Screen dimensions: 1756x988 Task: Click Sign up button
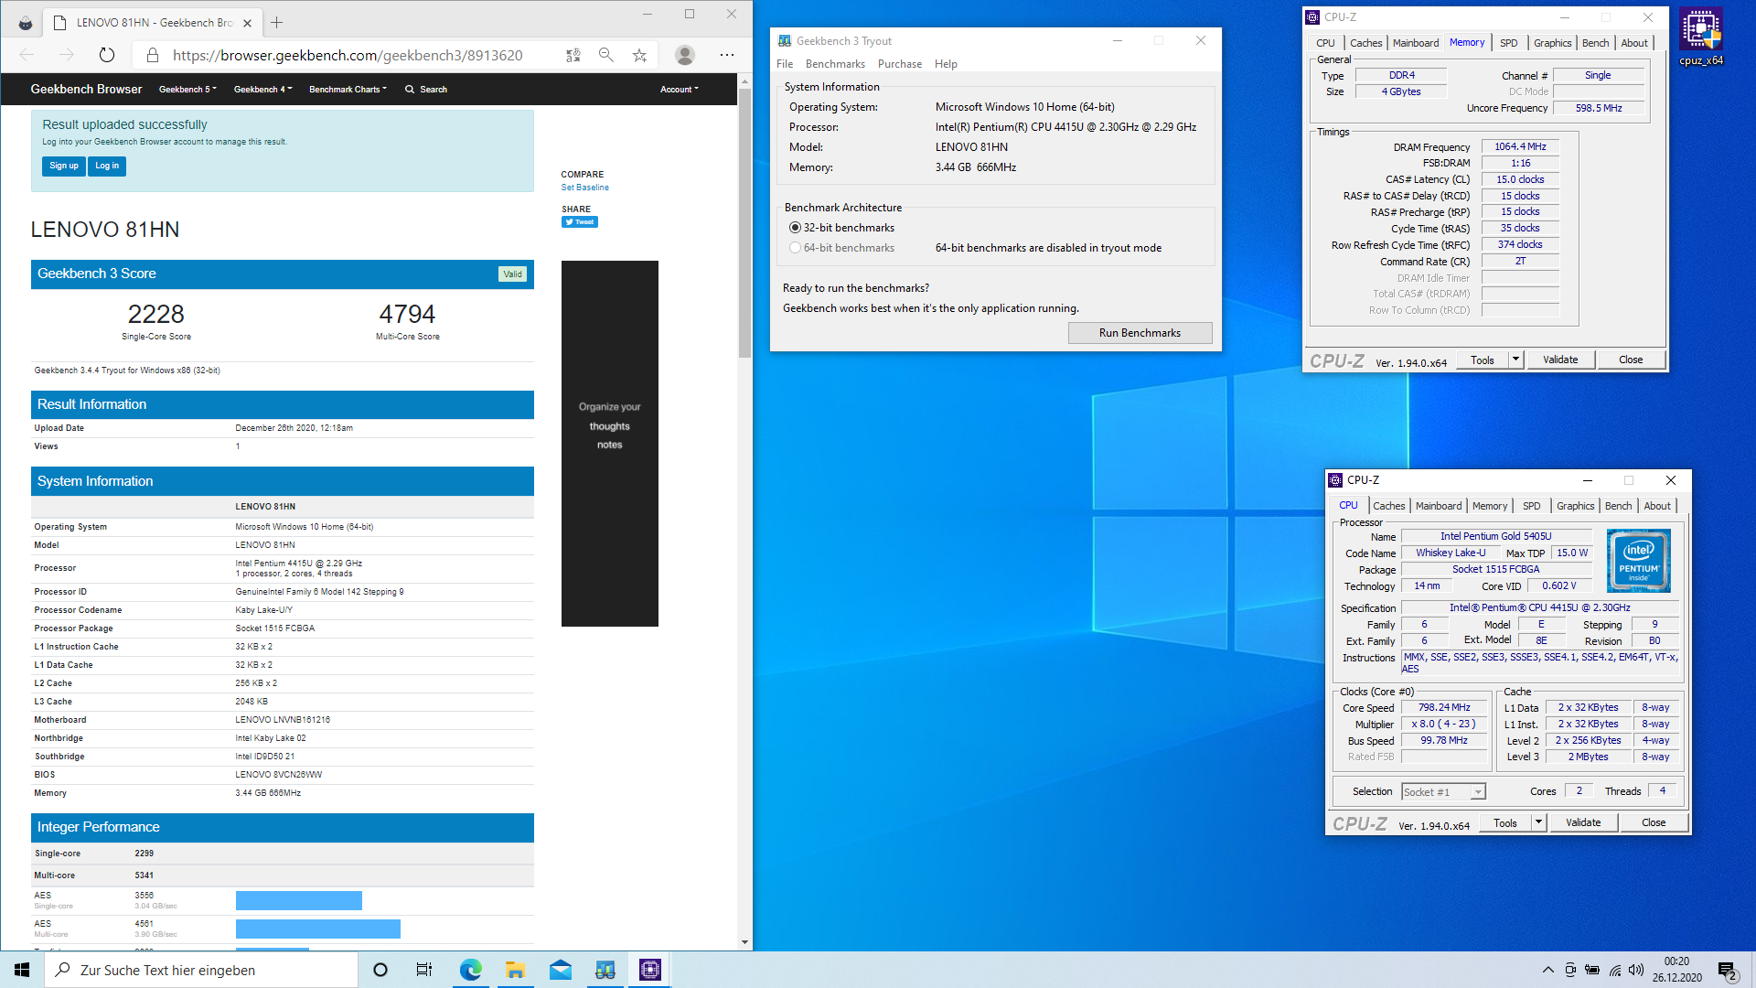(x=64, y=166)
